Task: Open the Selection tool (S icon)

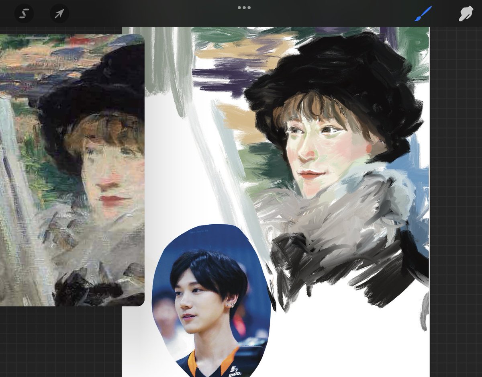Action: [24, 14]
